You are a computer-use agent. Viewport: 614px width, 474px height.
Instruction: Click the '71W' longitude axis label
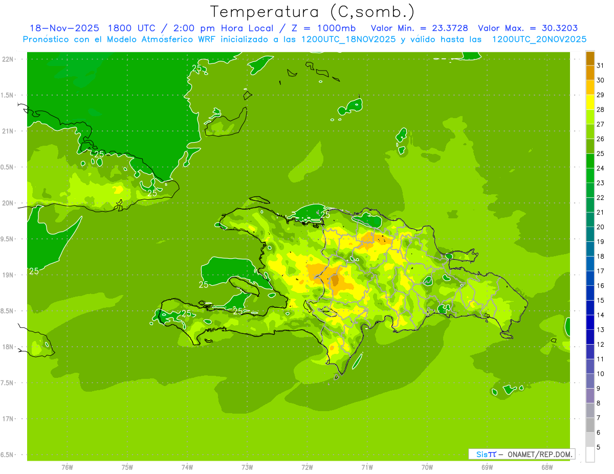point(367,467)
